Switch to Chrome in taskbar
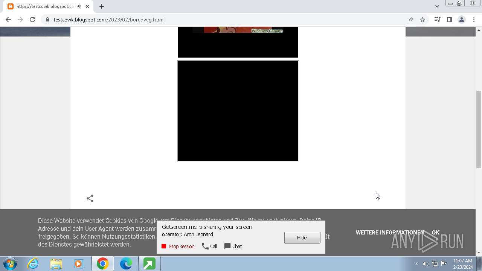The width and height of the screenshot is (482, 271). pyautogui.click(x=102, y=264)
